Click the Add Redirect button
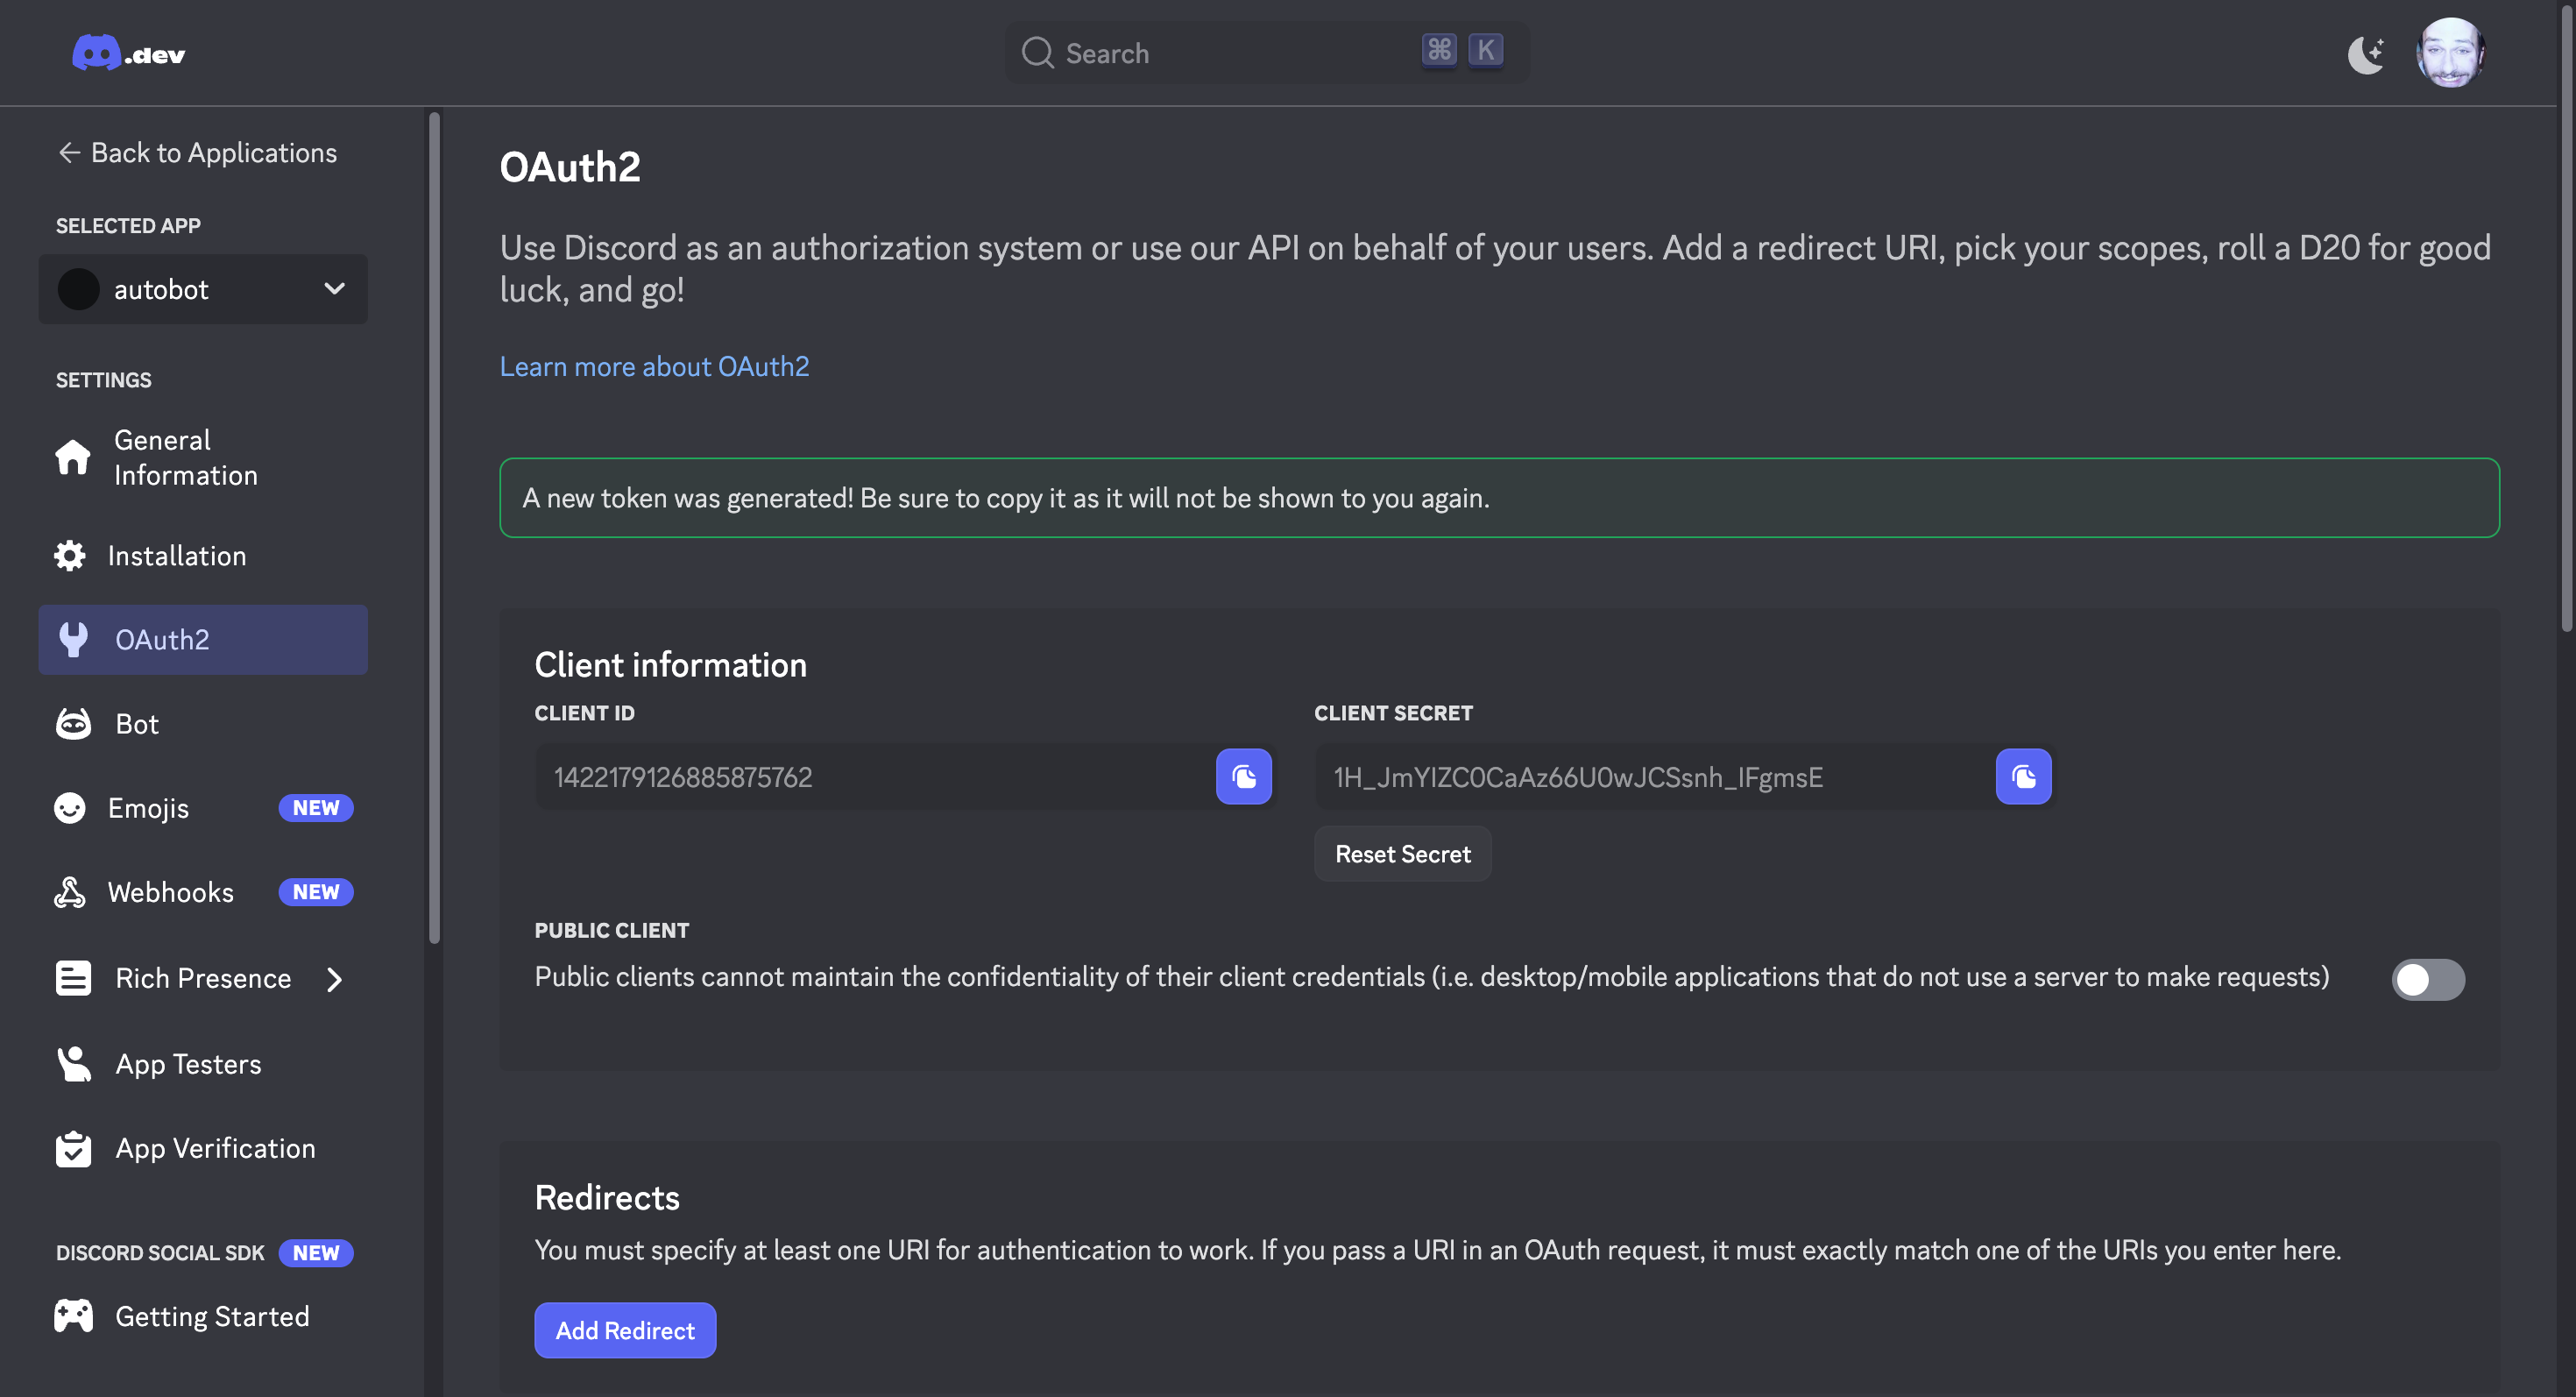This screenshot has width=2576, height=1397. tap(625, 1330)
